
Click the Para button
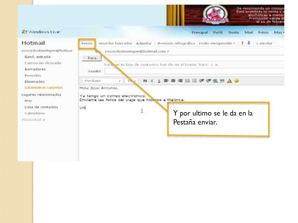92,58
